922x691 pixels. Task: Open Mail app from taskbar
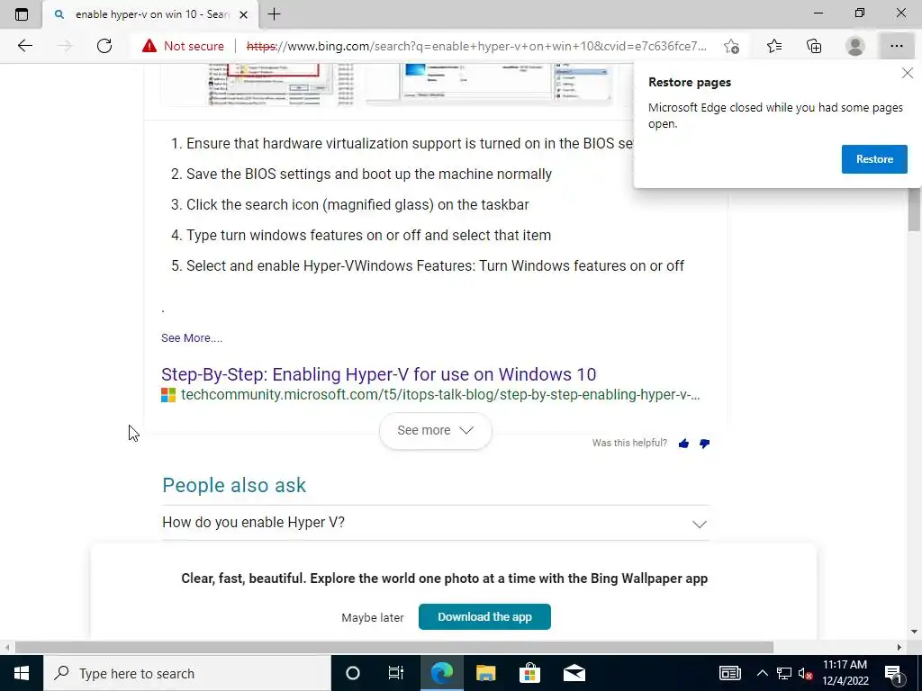(574, 673)
